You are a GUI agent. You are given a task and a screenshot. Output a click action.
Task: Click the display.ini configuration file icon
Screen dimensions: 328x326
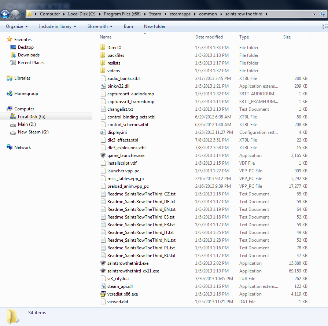[x=103, y=132]
